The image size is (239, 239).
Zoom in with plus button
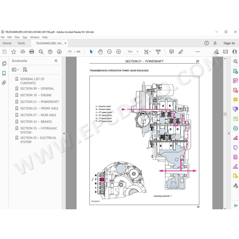118,52
